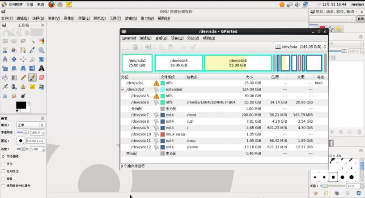Toggle the 增值 (incremental) checkbox
The height and width of the screenshot is (198, 365).
pyautogui.click(x=4, y=178)
